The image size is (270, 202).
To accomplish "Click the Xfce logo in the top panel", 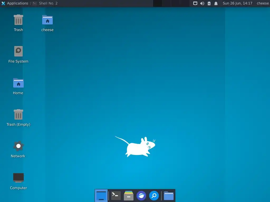I will pyautogui.click(x=3, y=3).
